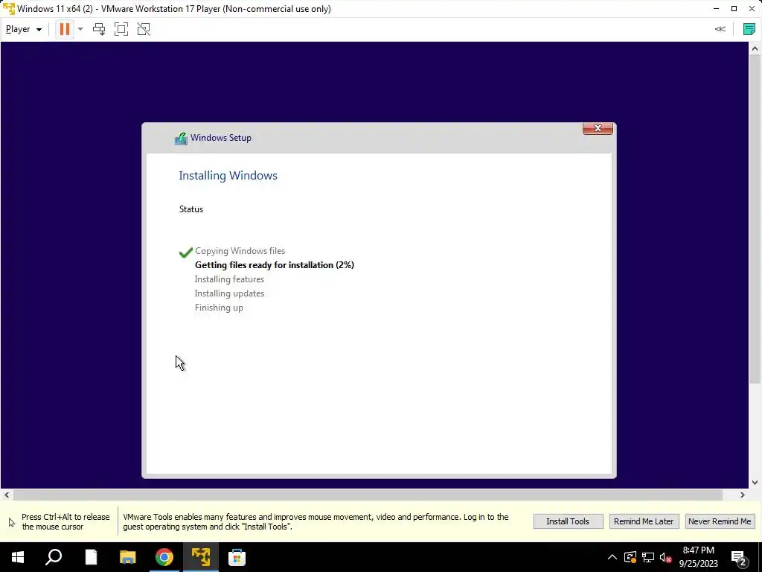762x572 pixels.
Task: Click Never Remind Me
Action: click(720, 521)
